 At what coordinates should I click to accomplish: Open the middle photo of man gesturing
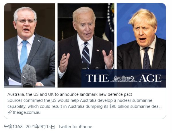tap(86, 45)
